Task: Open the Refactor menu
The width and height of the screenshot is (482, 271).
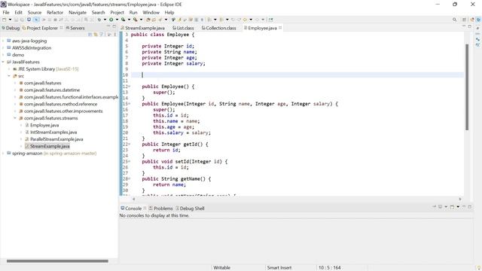Action: point(55,12)
